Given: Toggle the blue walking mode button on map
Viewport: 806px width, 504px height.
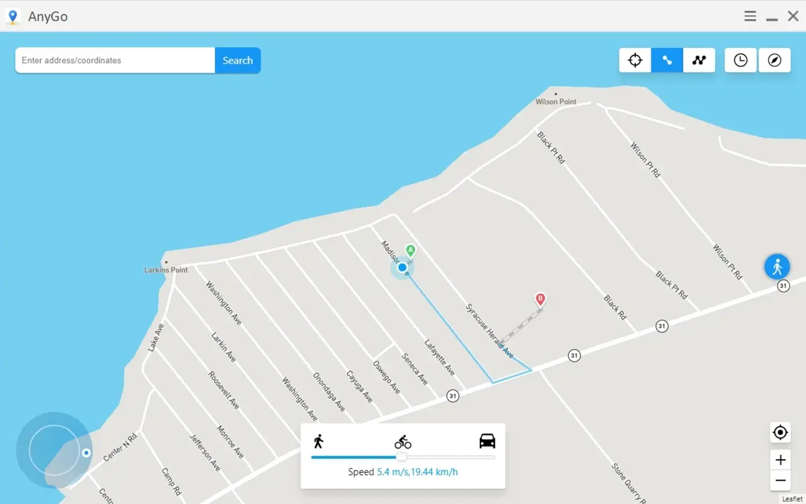Looking at the screenshot, I should coord(777,266).
